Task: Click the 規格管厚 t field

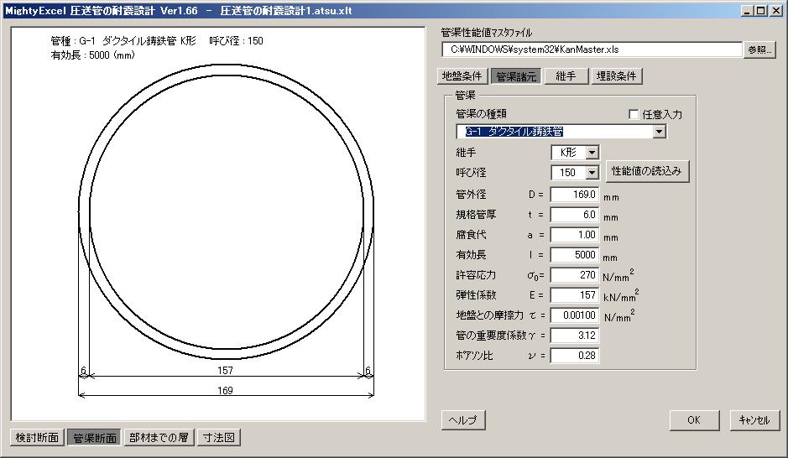Action: point(574,215)
